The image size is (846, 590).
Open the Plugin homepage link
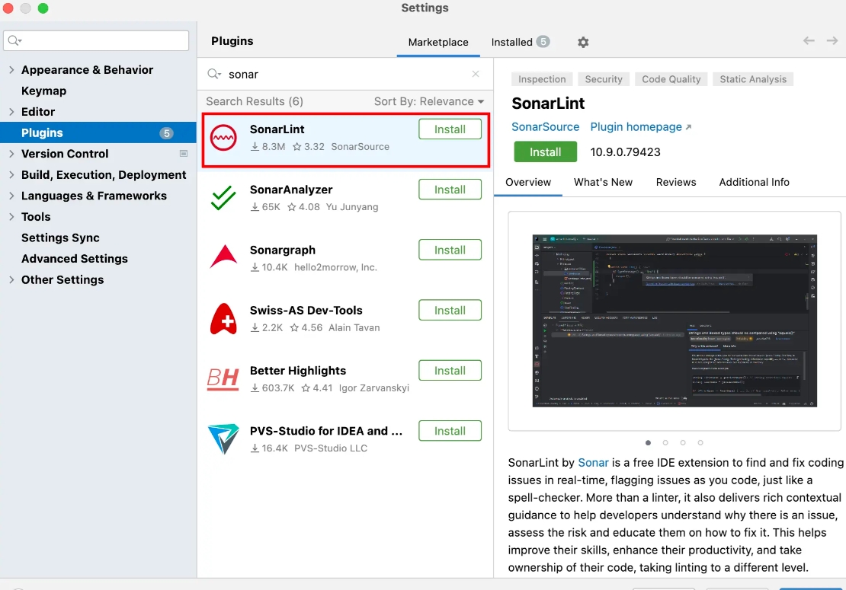[x=640, y=126]
